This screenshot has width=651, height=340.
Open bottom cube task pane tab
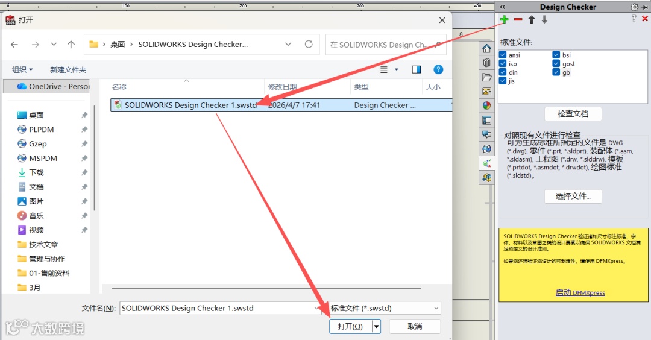click(486, 178)
